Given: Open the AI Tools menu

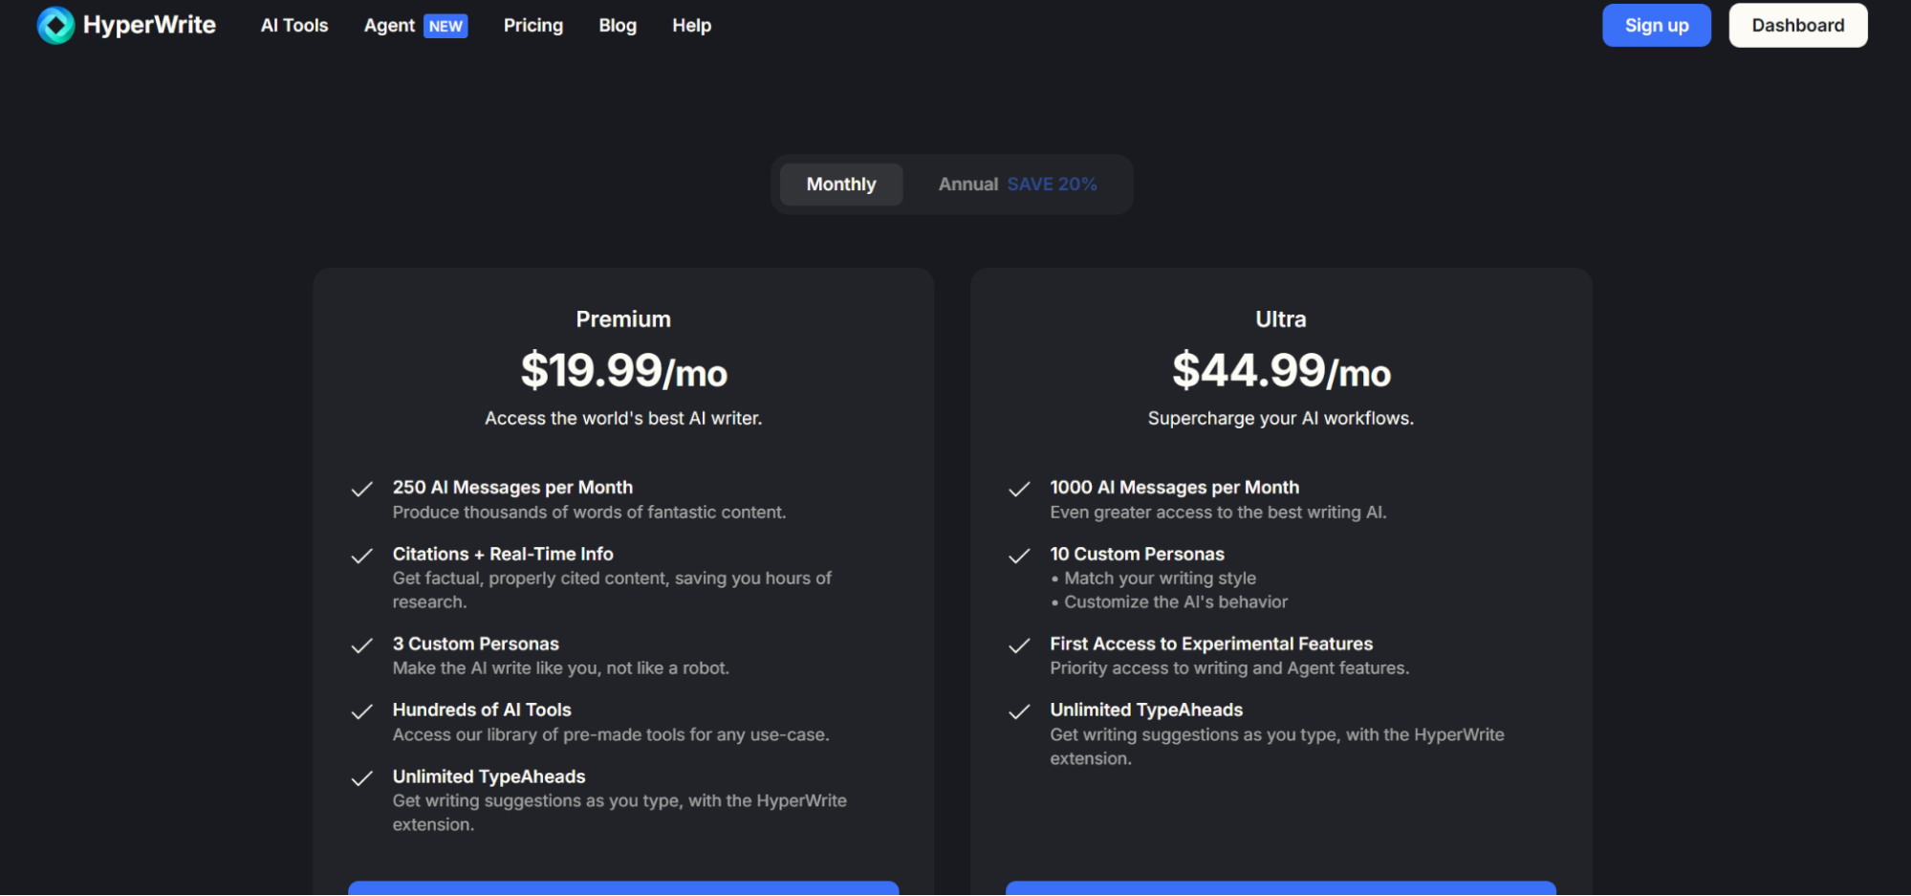Looking at the screenshot, I should [x=294, y=26].
